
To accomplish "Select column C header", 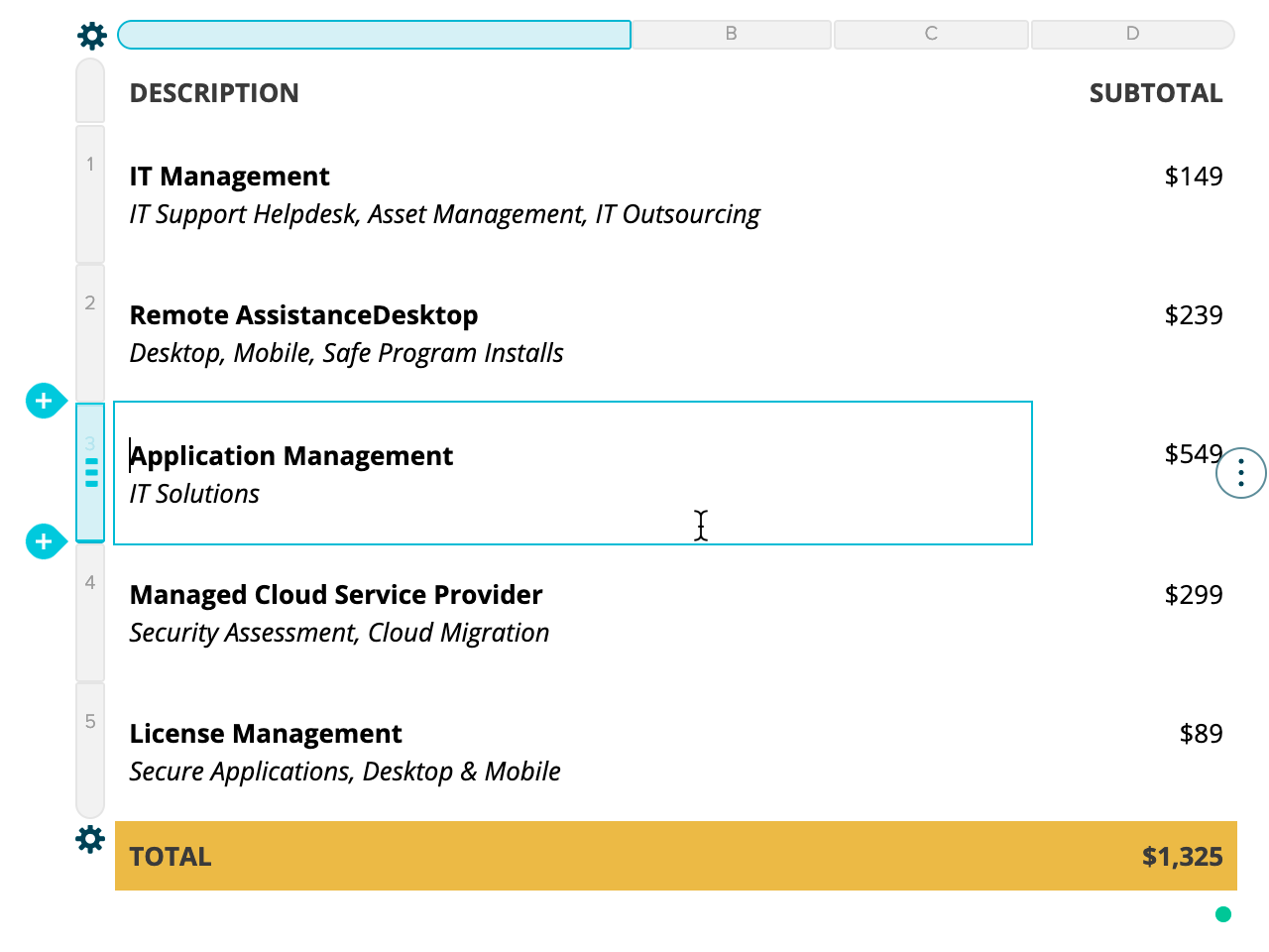I will pos(931,34).
